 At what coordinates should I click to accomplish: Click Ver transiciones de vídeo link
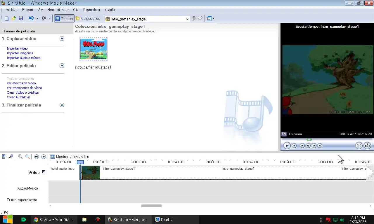tap(24, 88)
